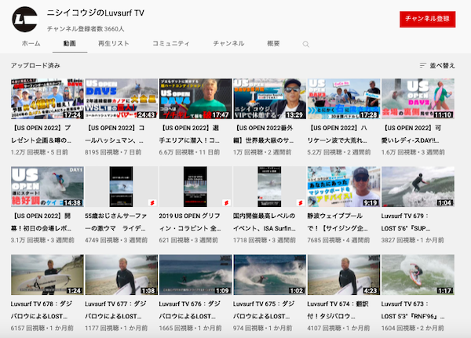The width and height of the screenshot is (471, 338).
Task: Click the 6.6万 回視聴・11 日前 metadata
Action: (x=189, y=152)
